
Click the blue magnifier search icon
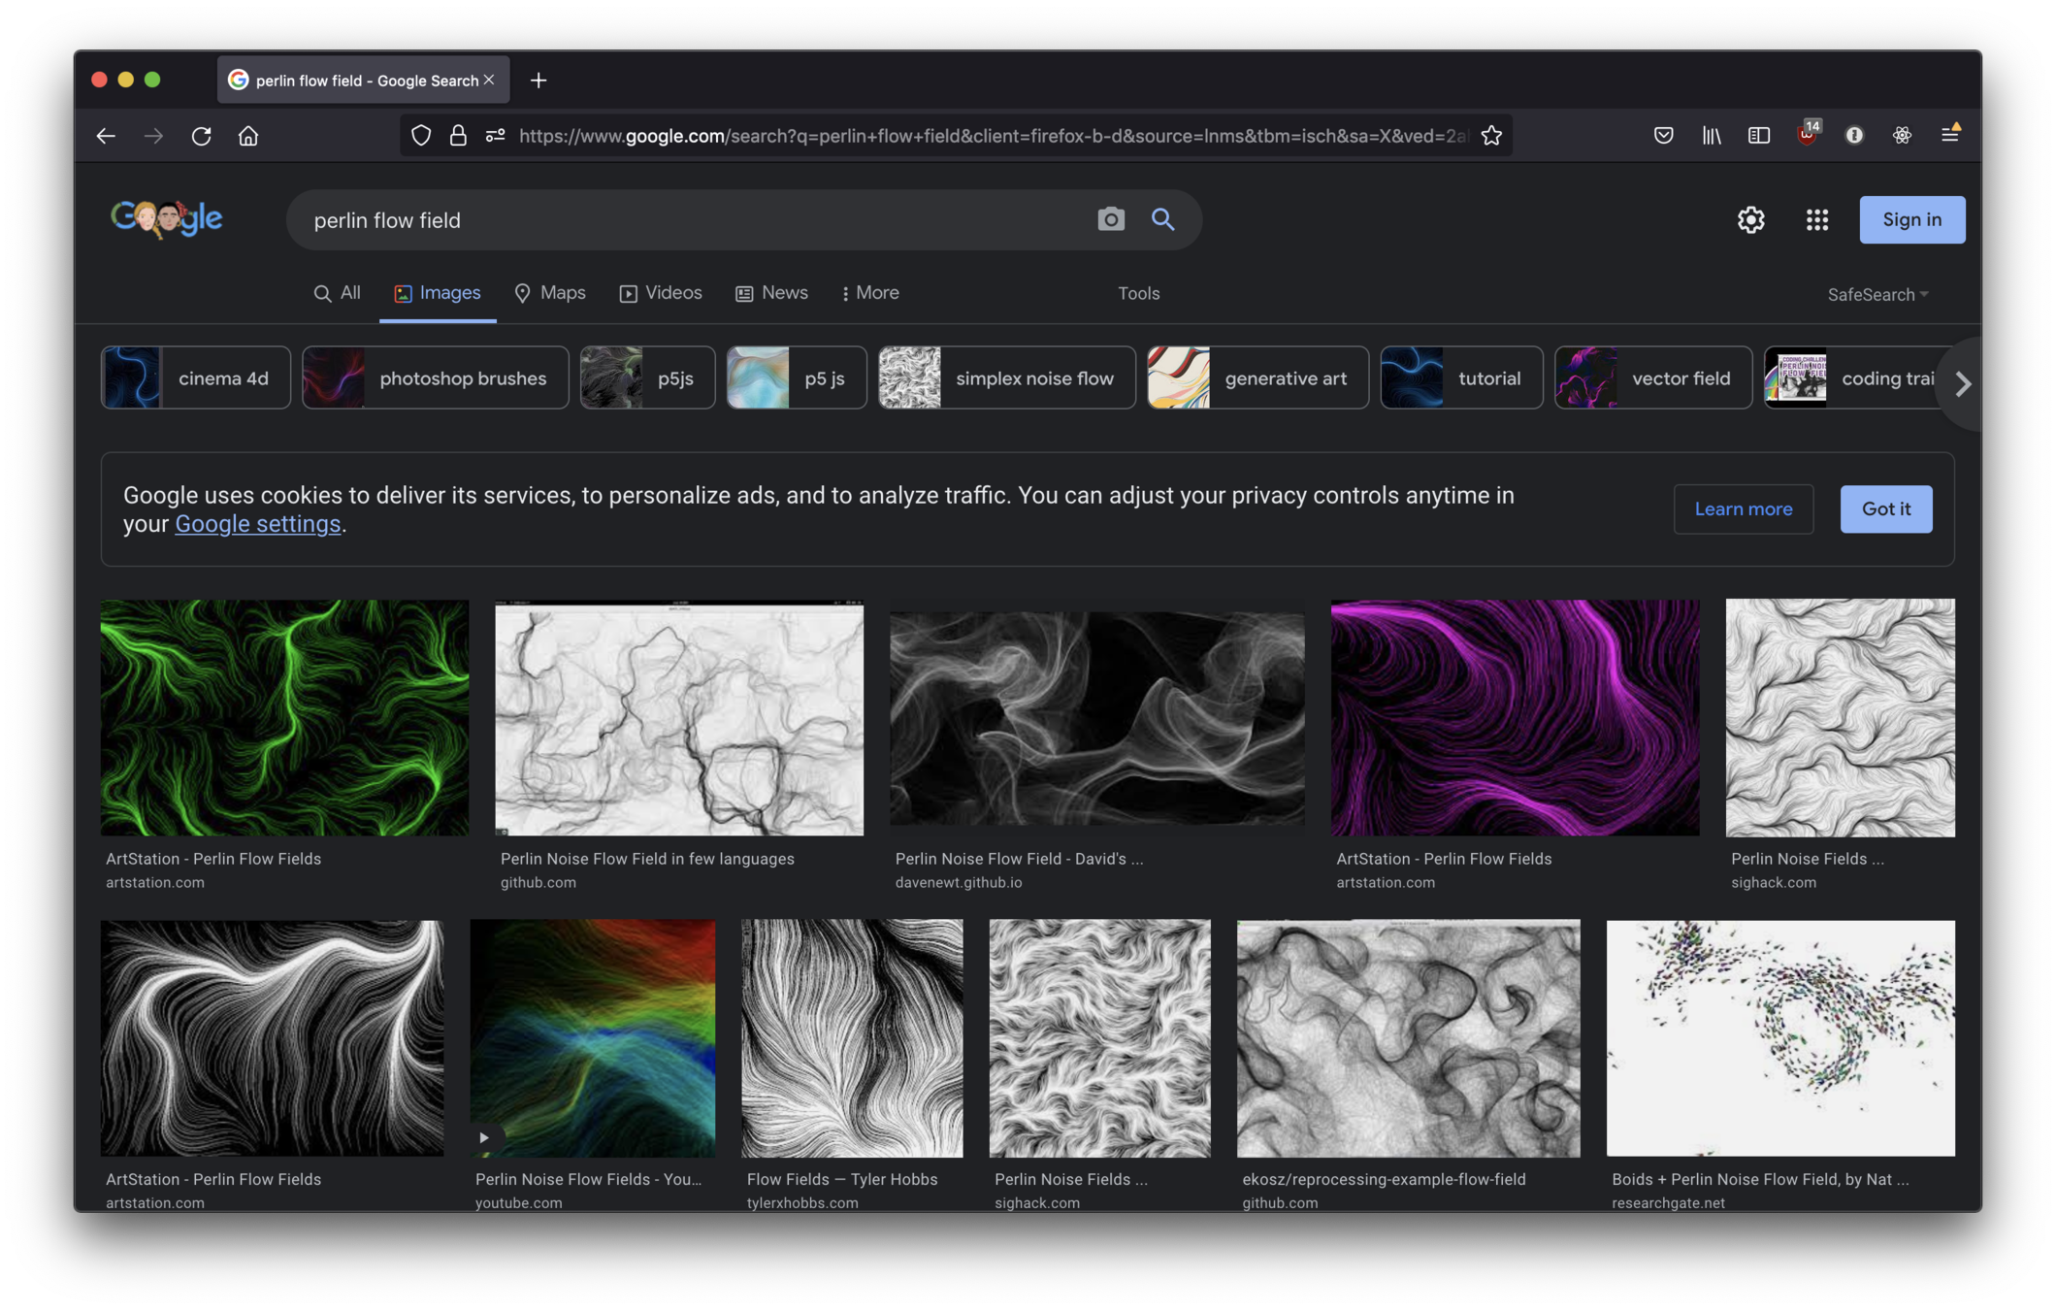tap(1162, 219)
